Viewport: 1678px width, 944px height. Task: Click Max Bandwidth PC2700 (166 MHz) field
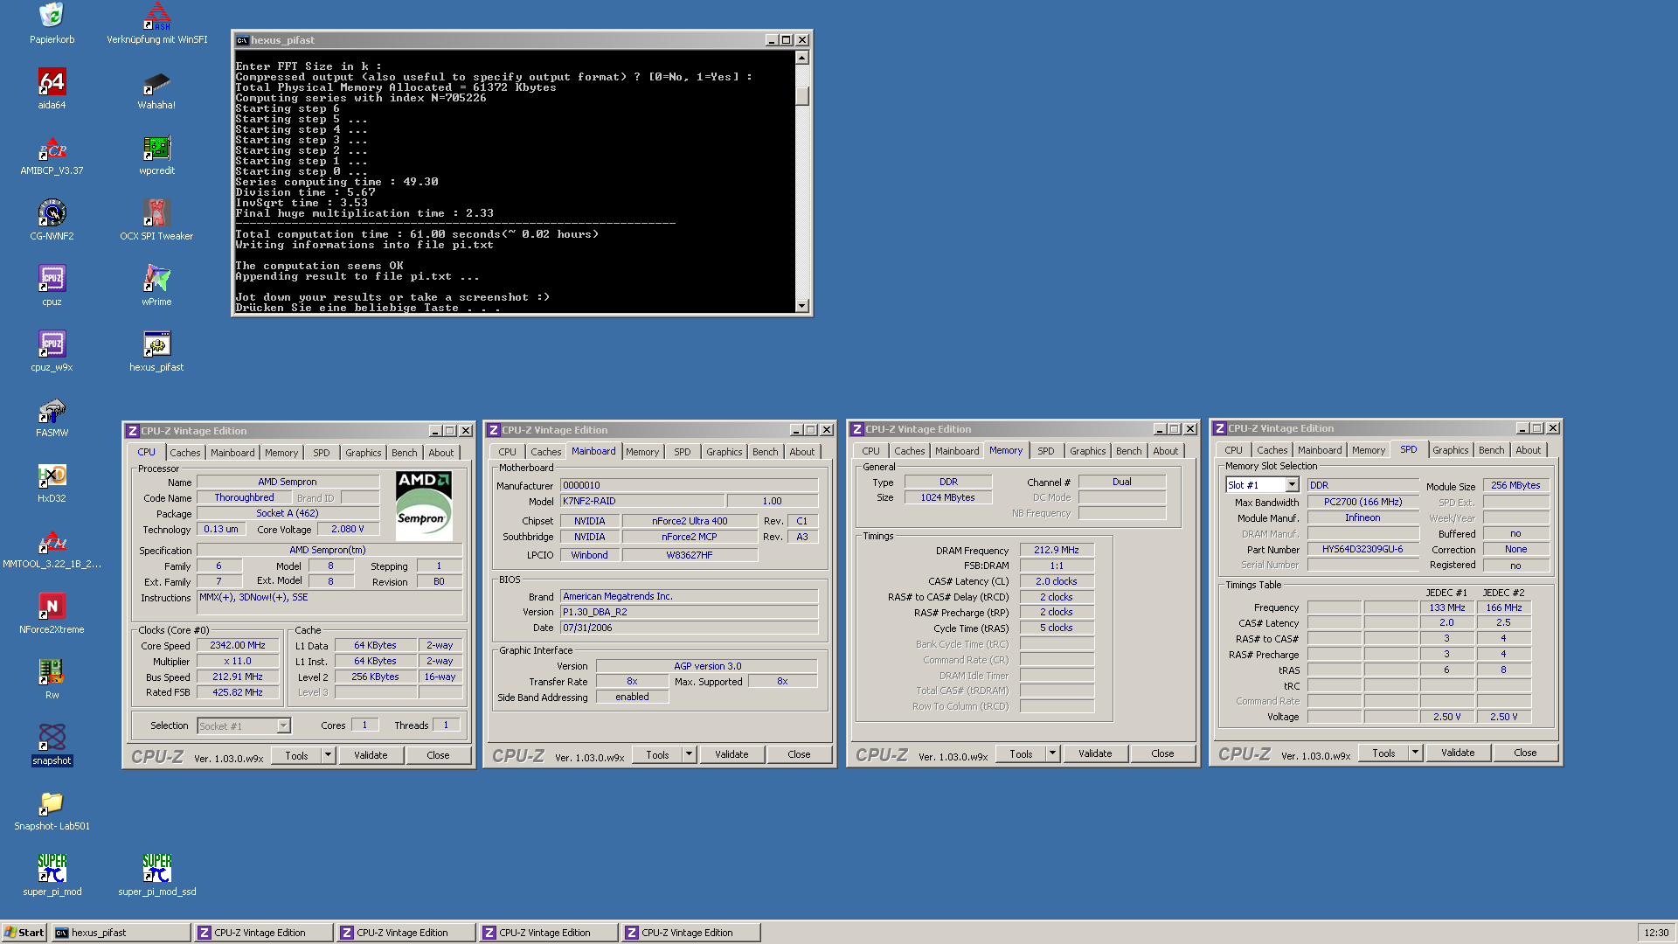coord(1363,503)
